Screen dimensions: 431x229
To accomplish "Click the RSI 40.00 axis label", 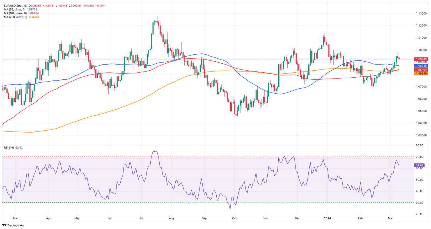I will coord(419,191).
